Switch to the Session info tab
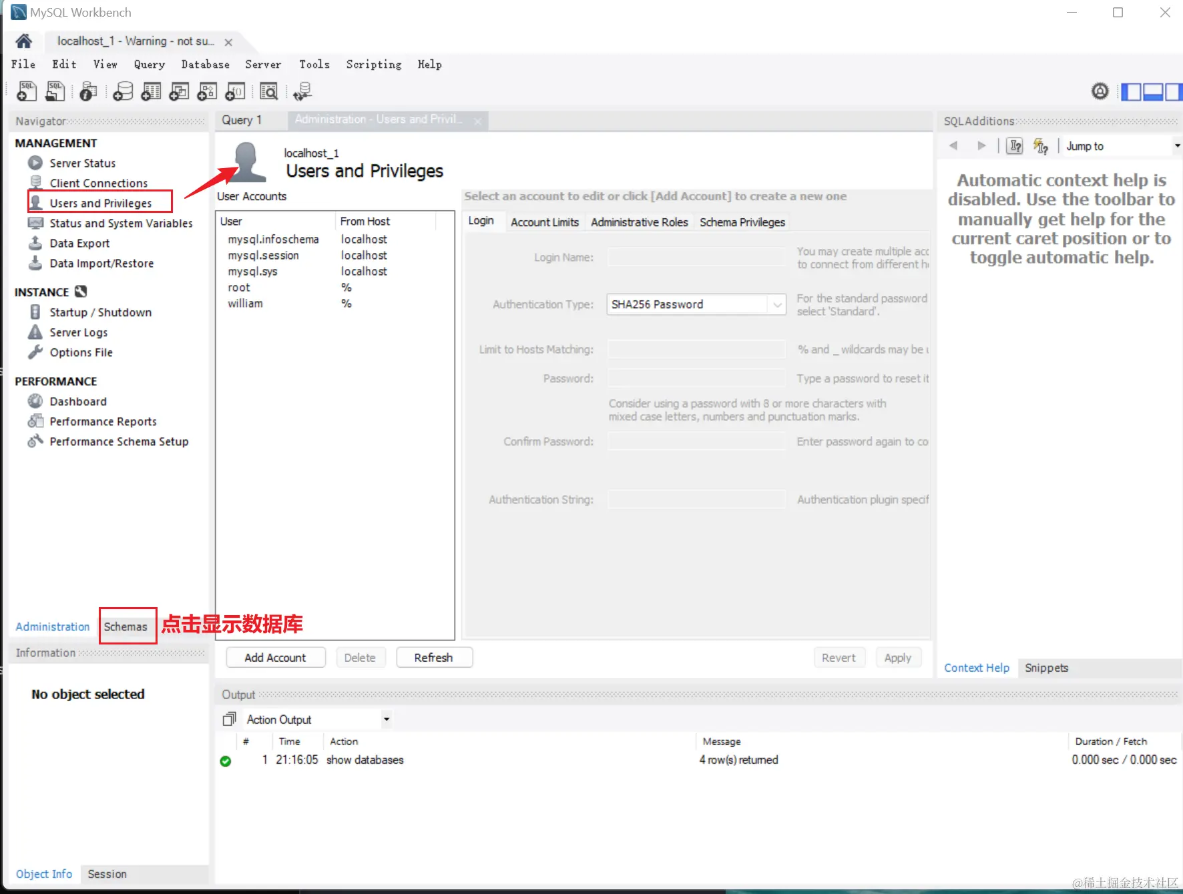The height and width of the screenshot is (894, 1183). click(107, 874)
